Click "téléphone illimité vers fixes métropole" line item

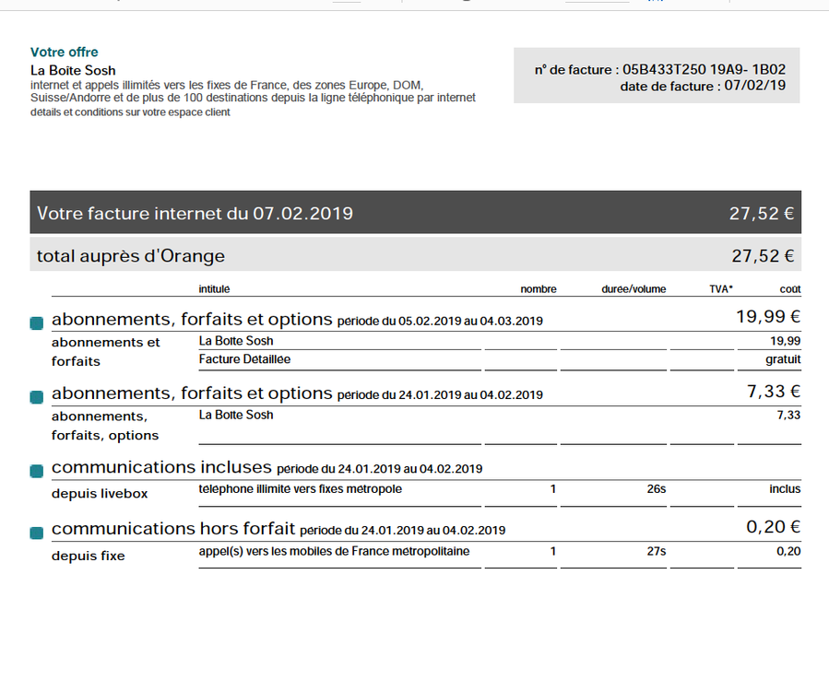click(x=301, y=489)
